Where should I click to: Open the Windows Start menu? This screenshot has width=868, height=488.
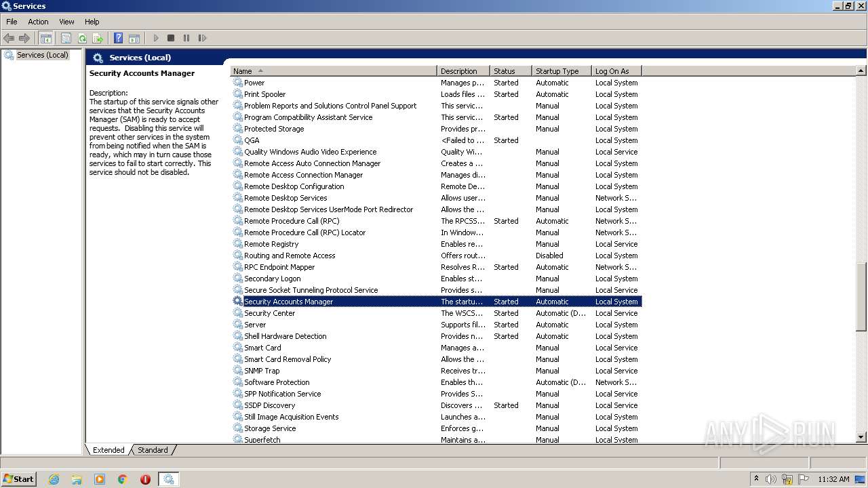18,479
